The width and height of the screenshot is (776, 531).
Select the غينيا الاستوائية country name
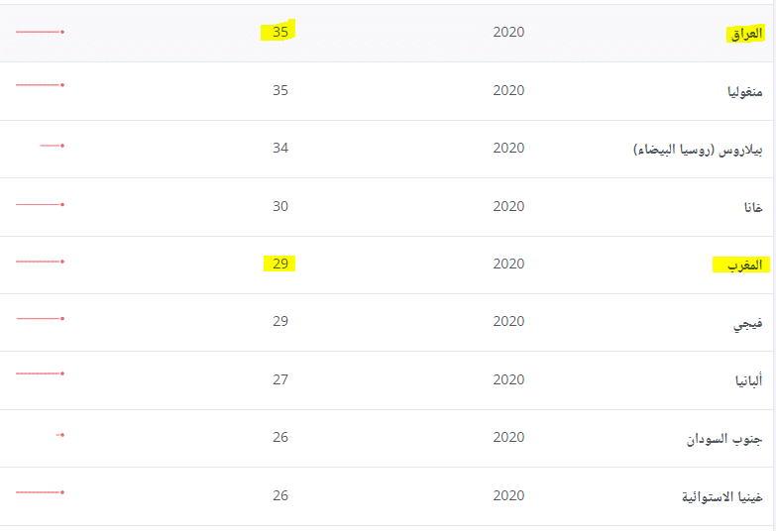721,495
